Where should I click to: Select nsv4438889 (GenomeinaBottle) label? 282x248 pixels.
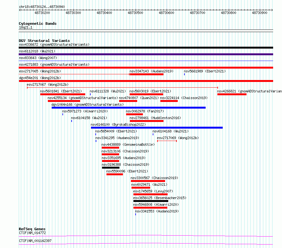pos(128,144)
